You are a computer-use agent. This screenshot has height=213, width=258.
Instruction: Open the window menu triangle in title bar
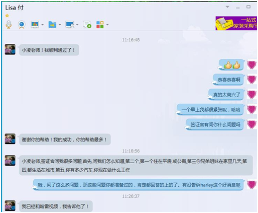pos(227,7)
